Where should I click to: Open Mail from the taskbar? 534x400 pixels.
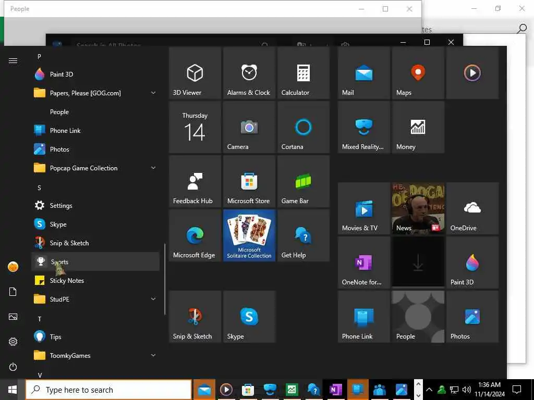(x=204, y=390)
